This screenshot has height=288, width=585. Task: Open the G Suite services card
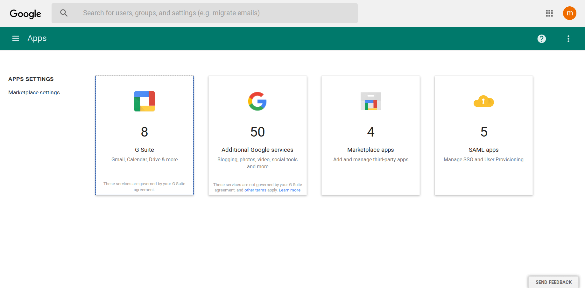(144, 135)
